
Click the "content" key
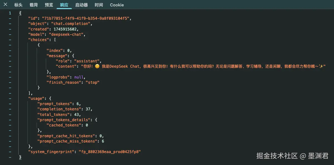[x=67, y=66]
